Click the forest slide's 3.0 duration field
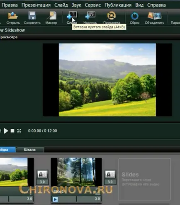180x205 pixels. (x=89, y=199)
